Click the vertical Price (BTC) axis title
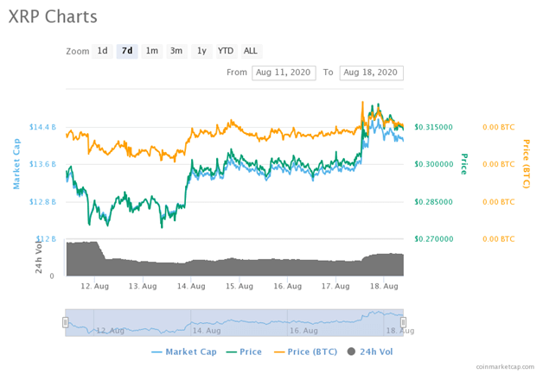Viewport: 543px width, 374px height. pos(527,164)
